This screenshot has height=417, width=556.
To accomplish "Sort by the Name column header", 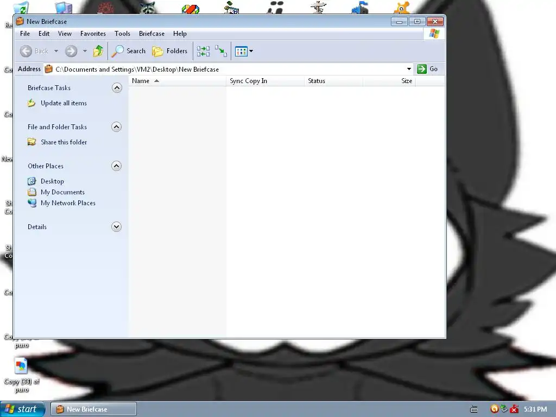I will [x=177, y=81].
